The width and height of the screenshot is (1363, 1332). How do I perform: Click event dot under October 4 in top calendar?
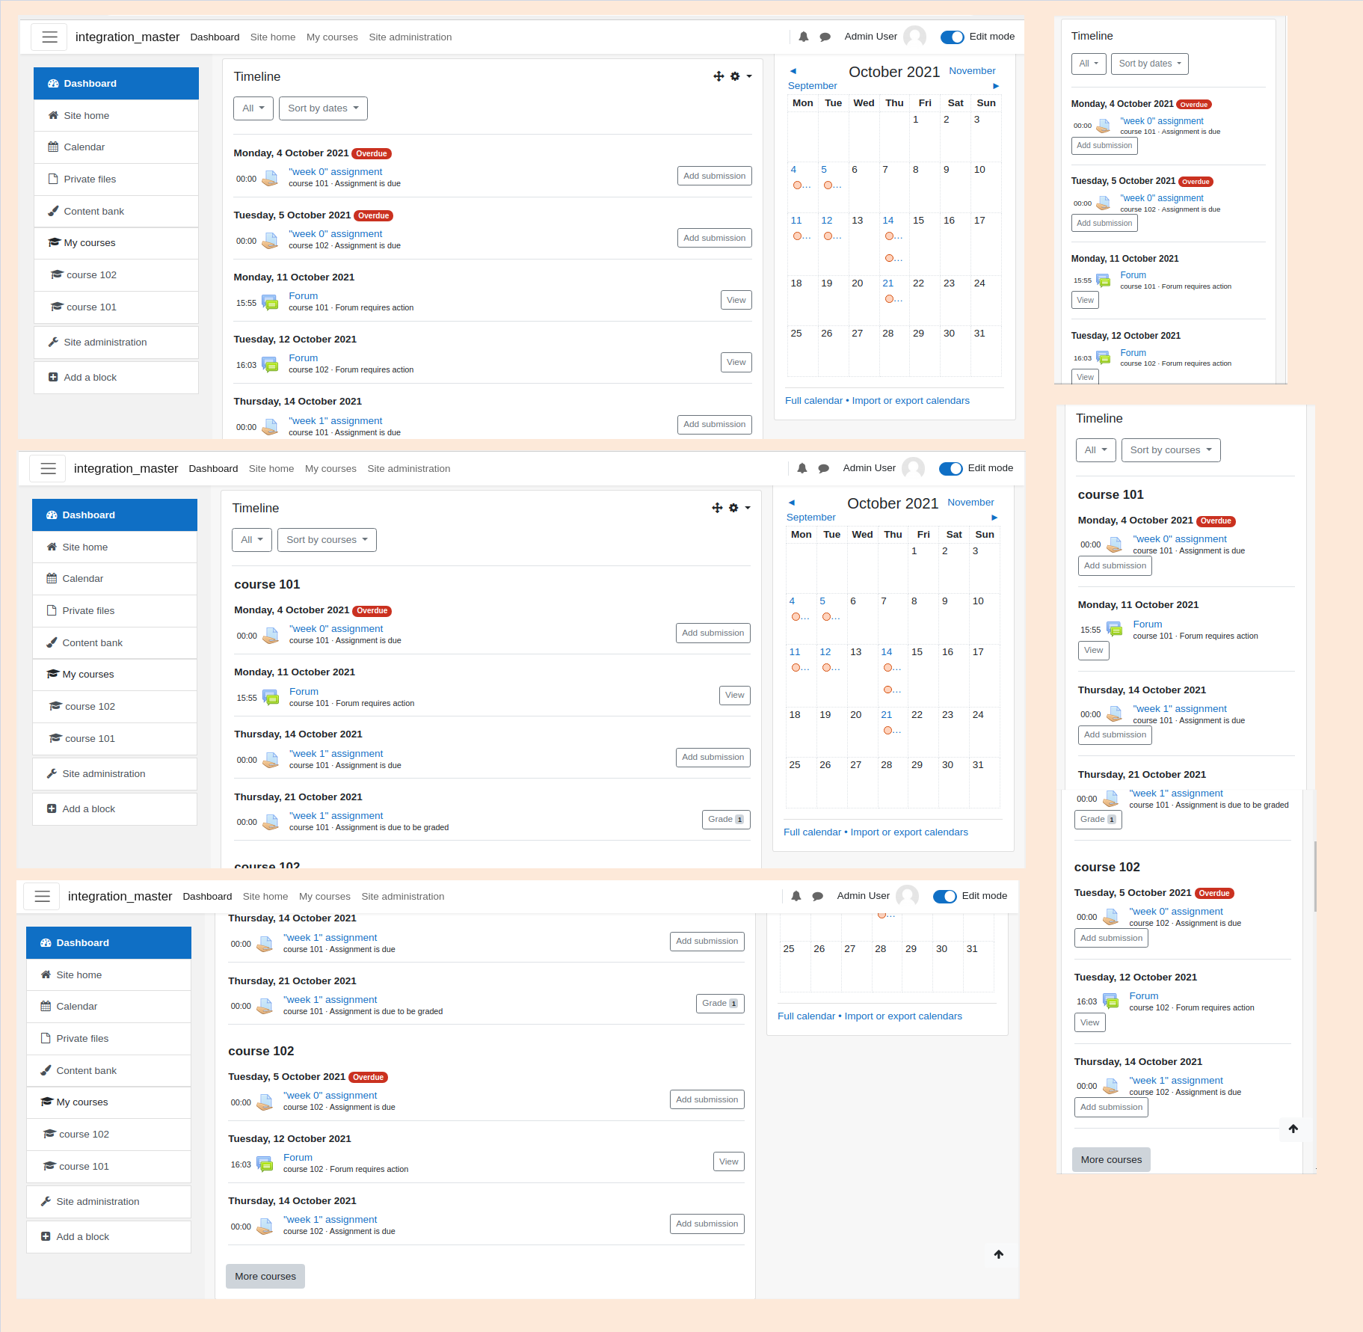click(x=798, y=185)
